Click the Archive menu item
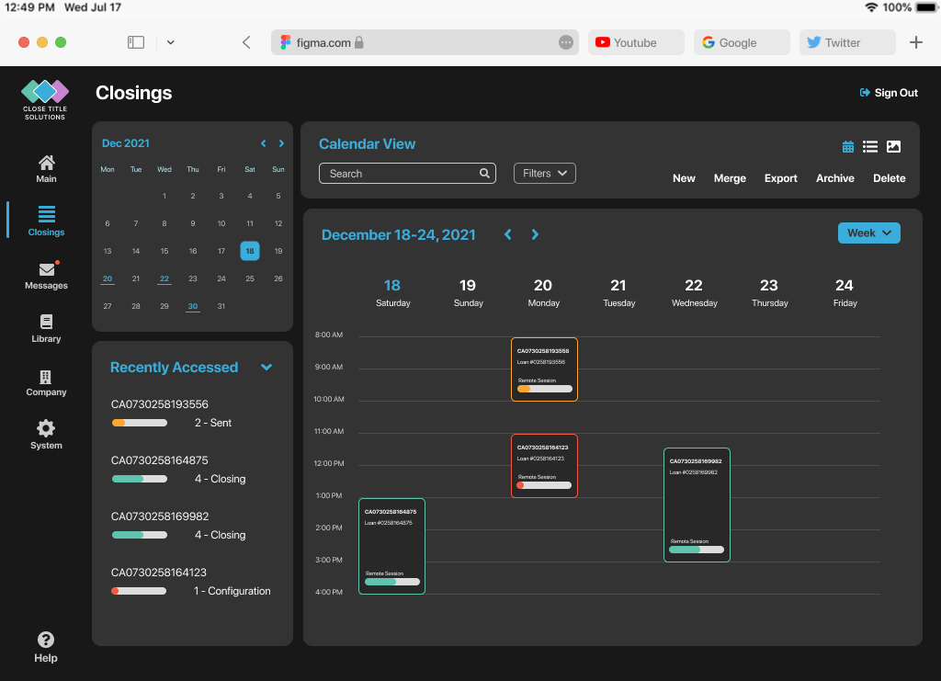Image resolution: width=941 pixels, height=681 pixels. (834, 178)
